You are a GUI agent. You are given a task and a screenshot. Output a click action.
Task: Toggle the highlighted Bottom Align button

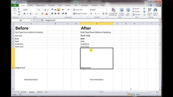(x=59, y=10)
